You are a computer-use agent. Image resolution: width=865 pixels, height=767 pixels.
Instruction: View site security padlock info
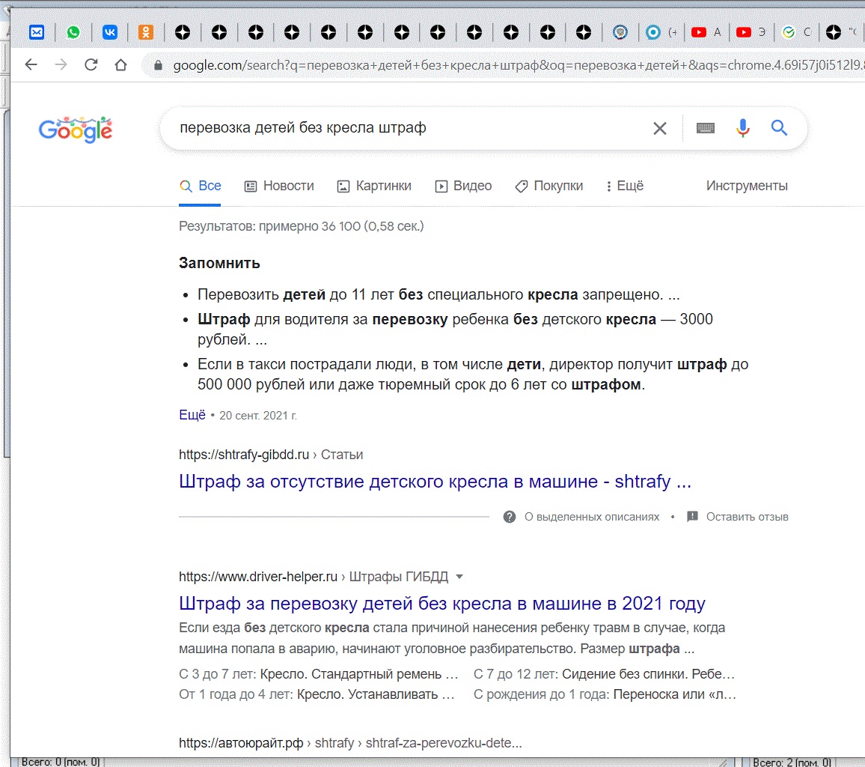point(159,65)
